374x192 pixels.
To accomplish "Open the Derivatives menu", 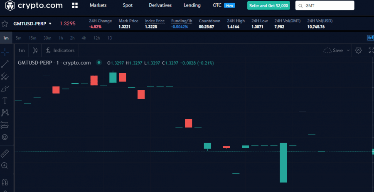I will point(160,5).
